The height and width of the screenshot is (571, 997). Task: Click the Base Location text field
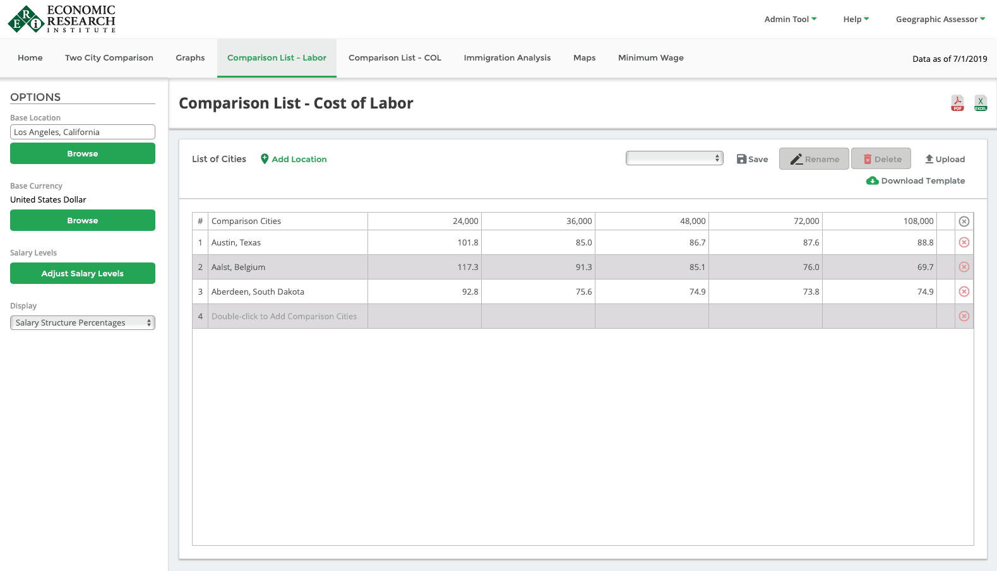pyautogui.click(x=83, y=132)
